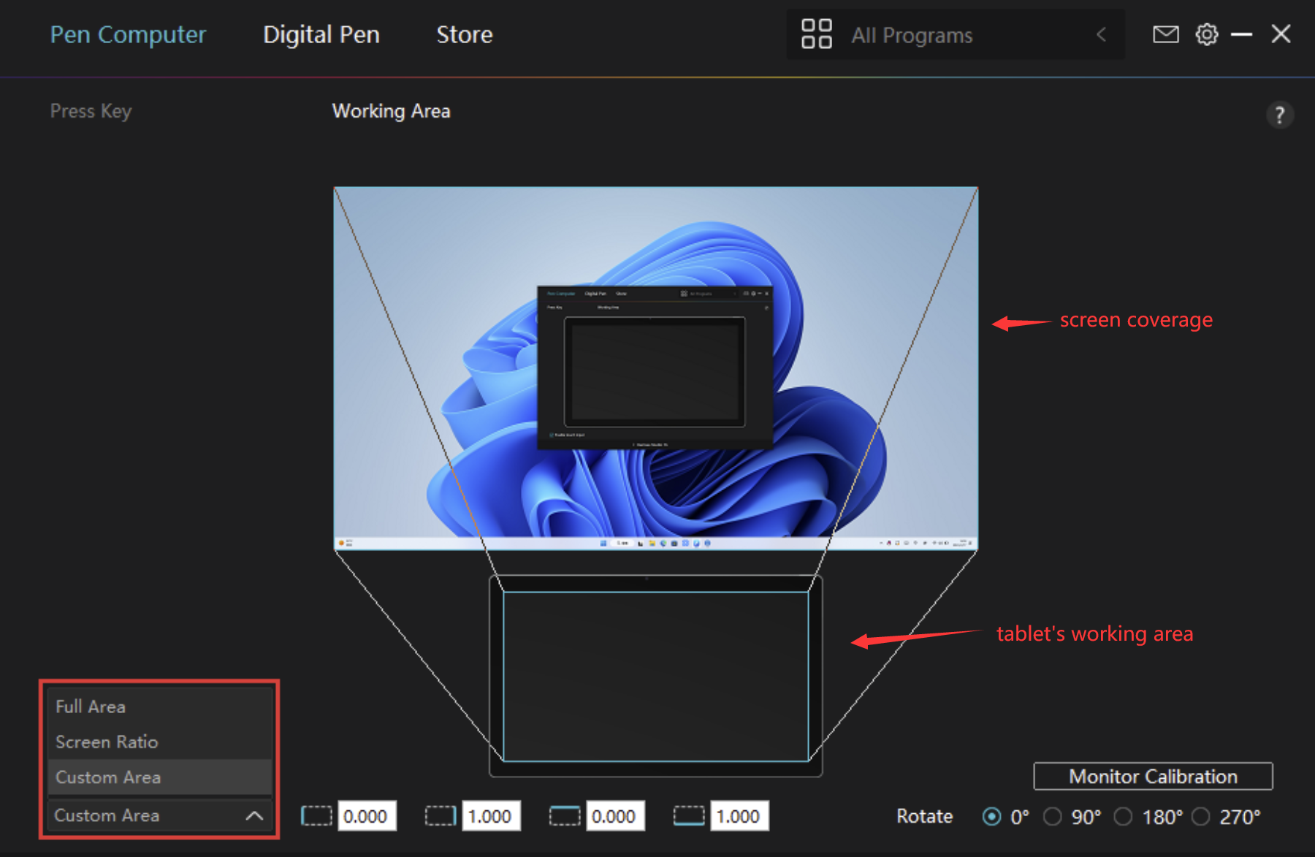The height and width of the screenshot is (857, 1315).
Task: Open the All Programs selector
Action: (955, 34)
